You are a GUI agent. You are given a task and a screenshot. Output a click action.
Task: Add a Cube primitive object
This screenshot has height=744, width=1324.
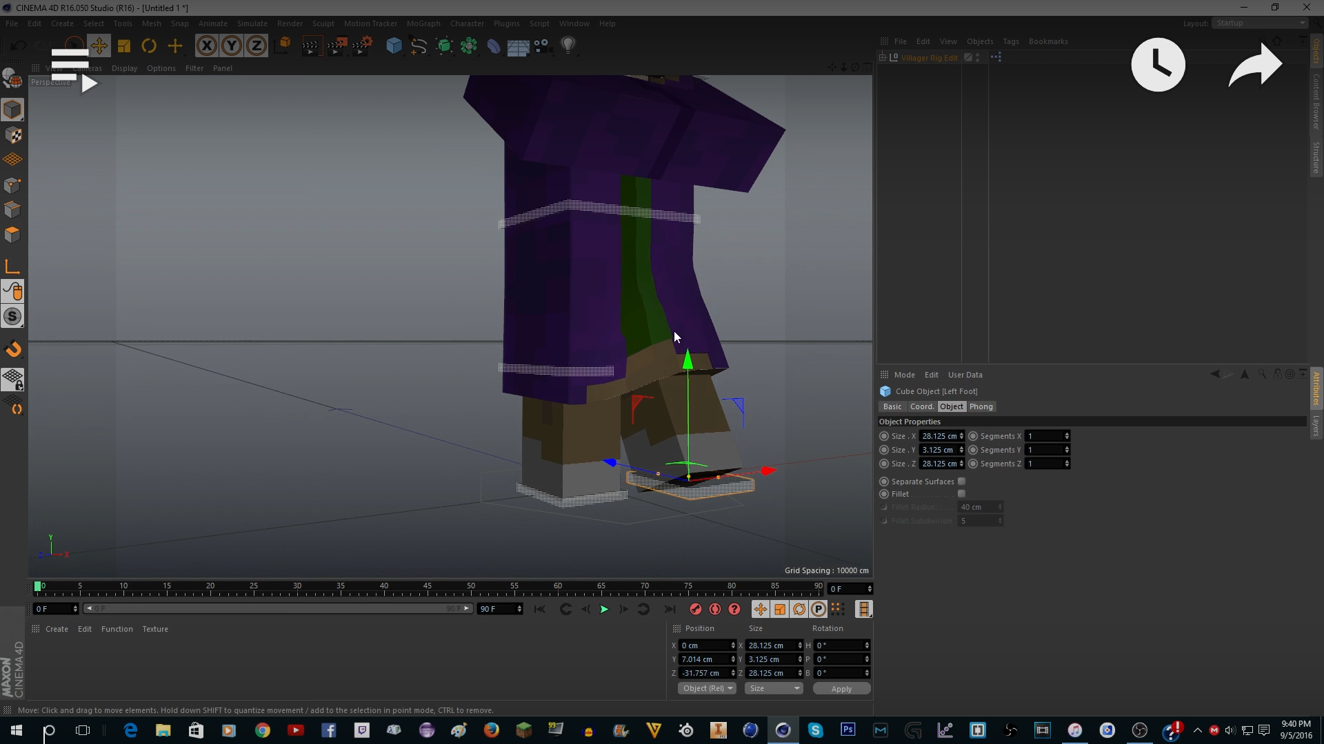pyautogui.click(x=393, y=46)
